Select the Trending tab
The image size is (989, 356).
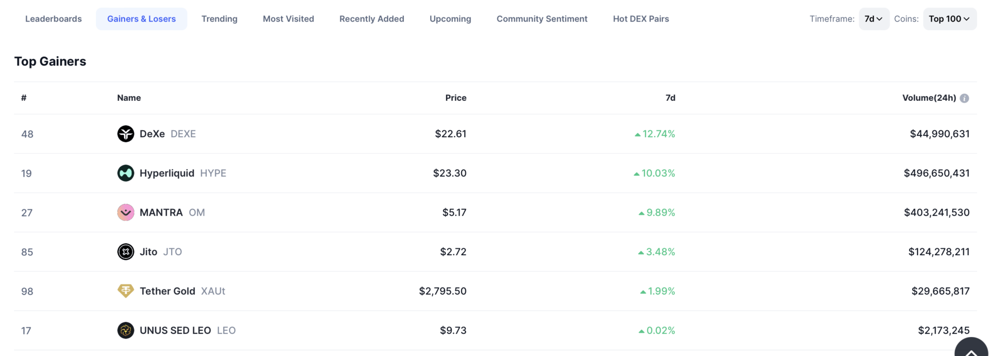219,19
